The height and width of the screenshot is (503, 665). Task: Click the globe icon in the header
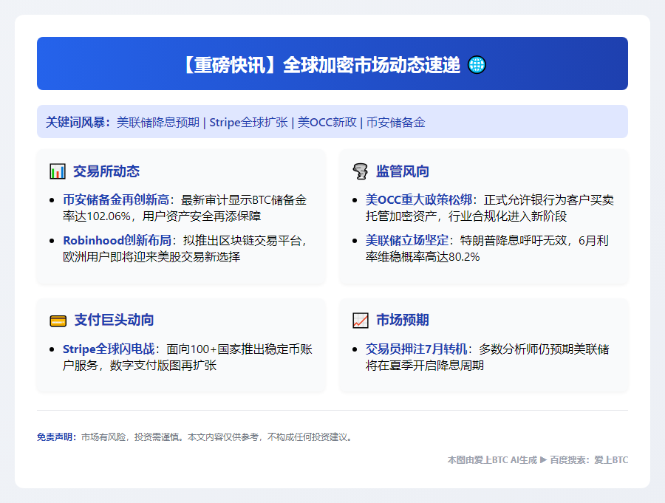pos(477,65)
